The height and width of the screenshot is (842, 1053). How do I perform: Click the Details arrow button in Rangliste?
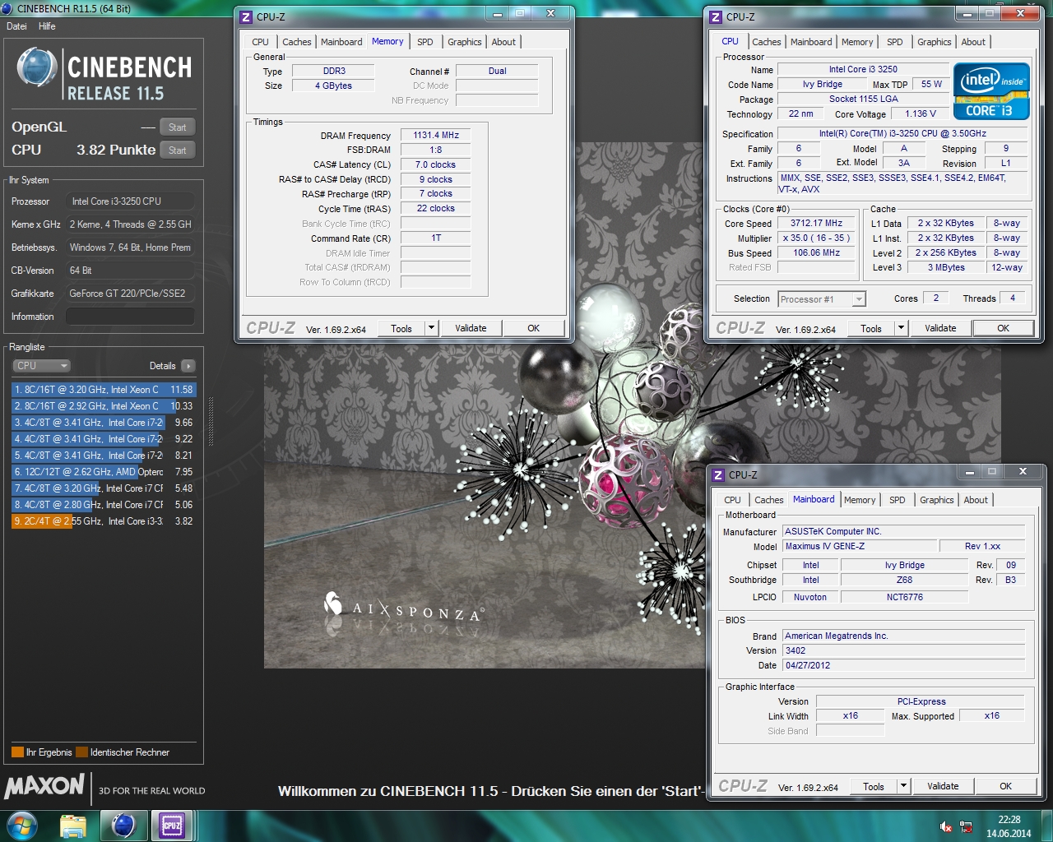click(188, 366)
